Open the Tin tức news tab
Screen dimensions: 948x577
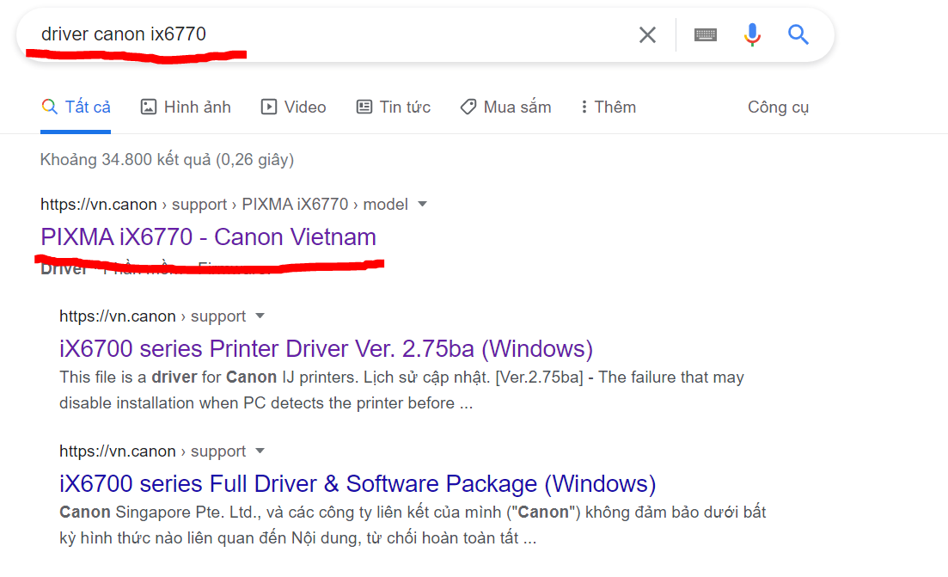click(394, 107)
